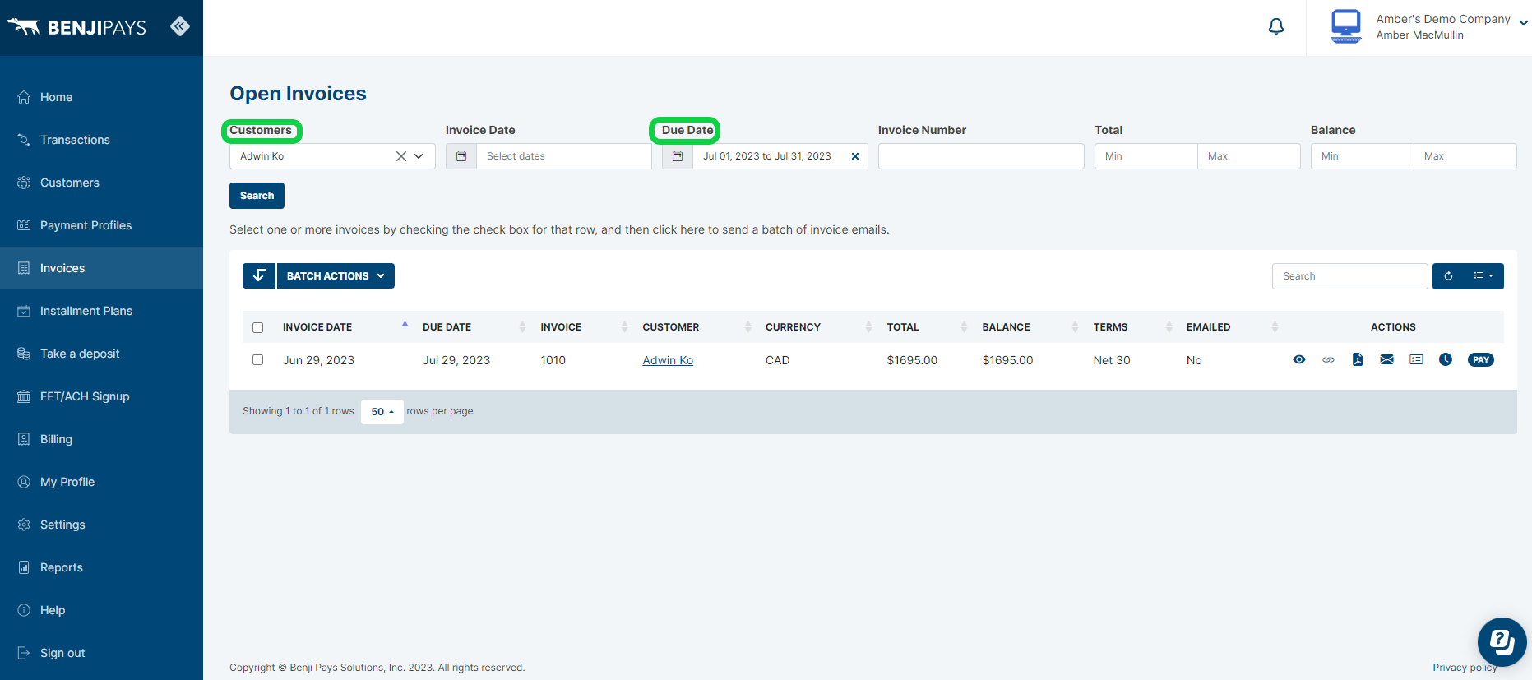Select all invoices header checkbox

pos(257,327)
